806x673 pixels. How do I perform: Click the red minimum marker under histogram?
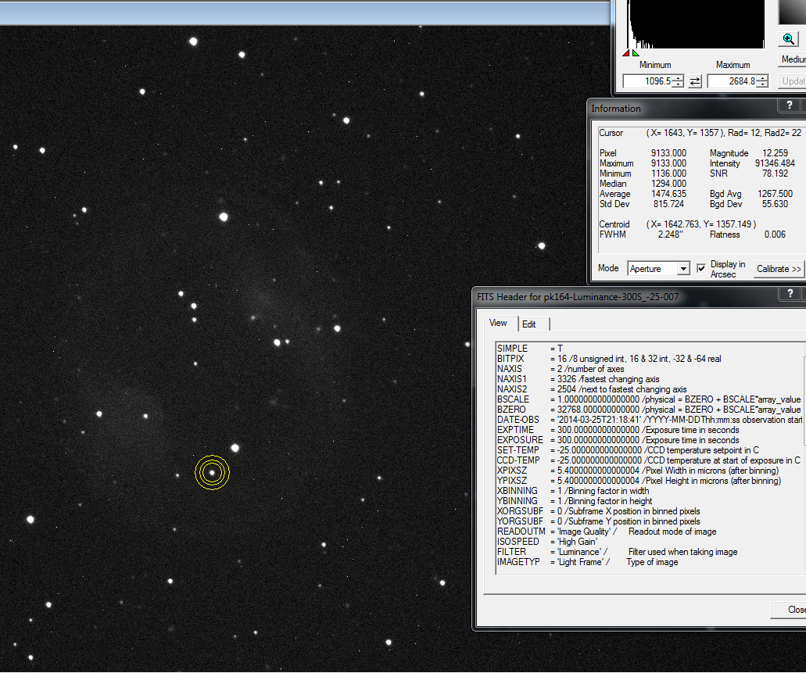[626, 53]
